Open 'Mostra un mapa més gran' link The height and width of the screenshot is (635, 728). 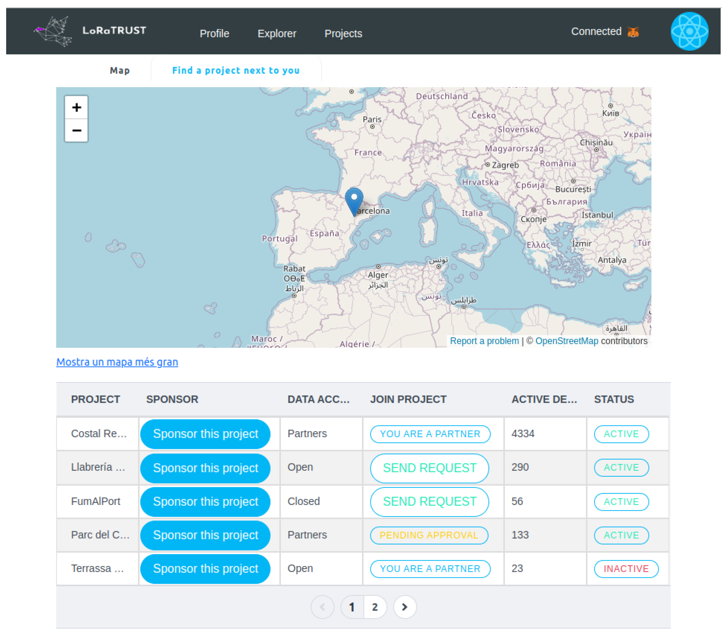pos(117,362)
